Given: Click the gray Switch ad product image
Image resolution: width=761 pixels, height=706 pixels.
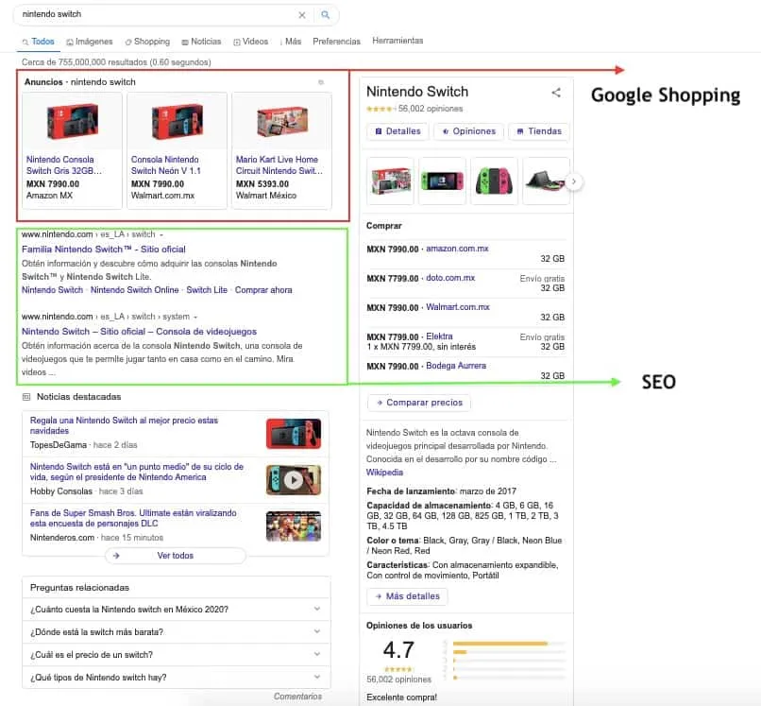Looking at the screenshot, I should (x=73, y=122).
